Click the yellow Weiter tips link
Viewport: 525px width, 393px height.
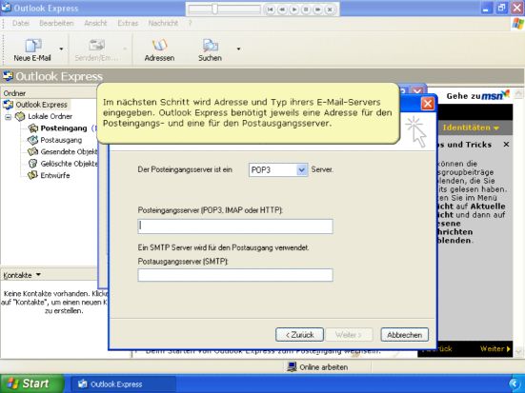click(x=495, y=349)
